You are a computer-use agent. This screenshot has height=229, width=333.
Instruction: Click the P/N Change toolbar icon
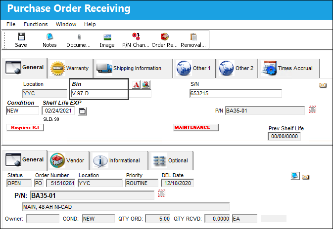pos(136,40)
